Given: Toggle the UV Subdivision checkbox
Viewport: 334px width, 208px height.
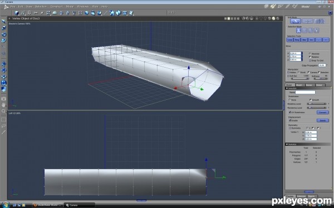Looking at the screenshot, I should [x=289, y=112].
